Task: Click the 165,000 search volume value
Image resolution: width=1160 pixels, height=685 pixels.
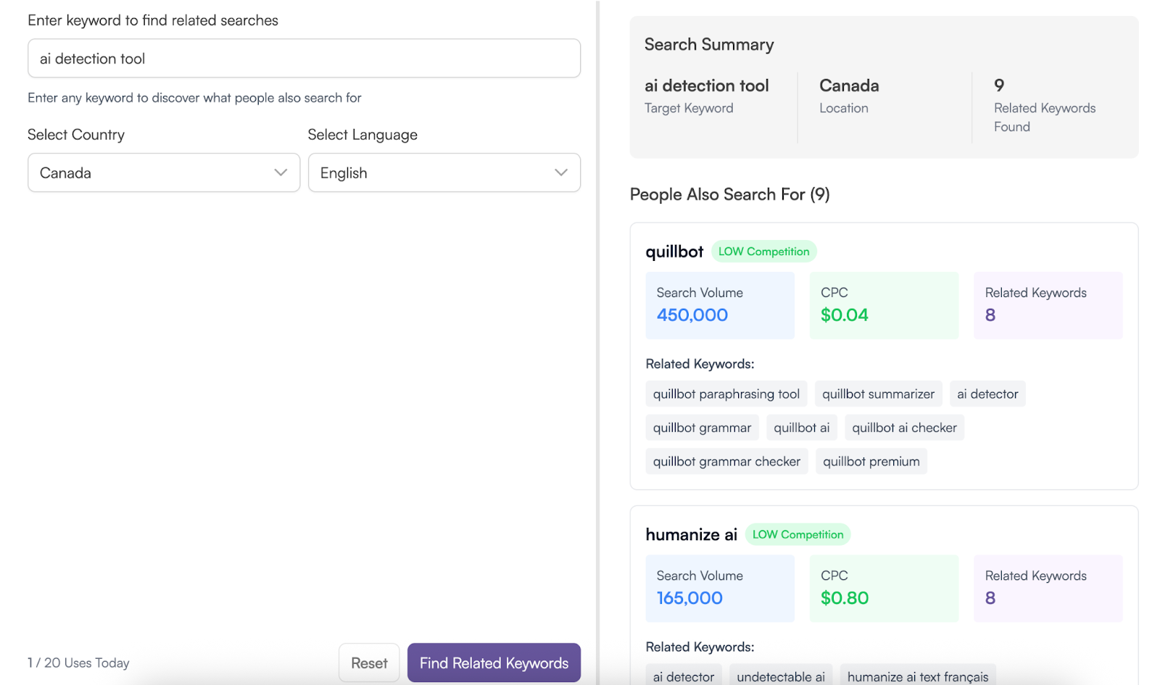Action: [689, 597]
